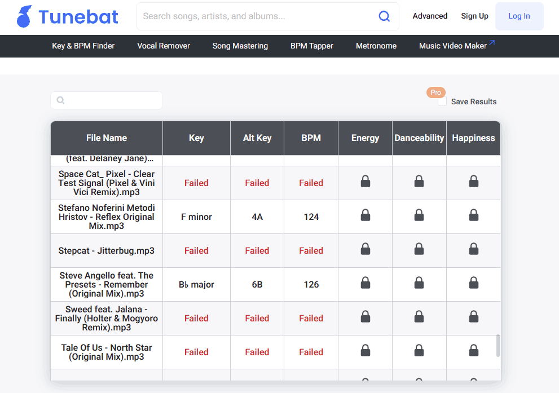Click Energy lock for Stepcat - Jitterbug row
The height and width of the screenshot is (393, 559).
click(366, 249)
